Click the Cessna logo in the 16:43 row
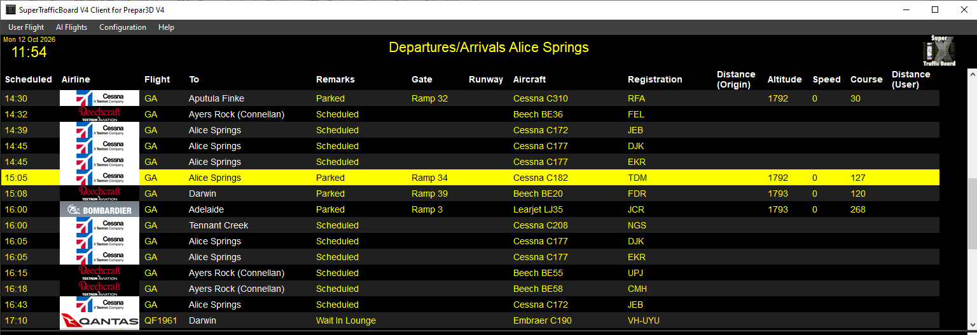The image size is (977, 335). [99, 305]
